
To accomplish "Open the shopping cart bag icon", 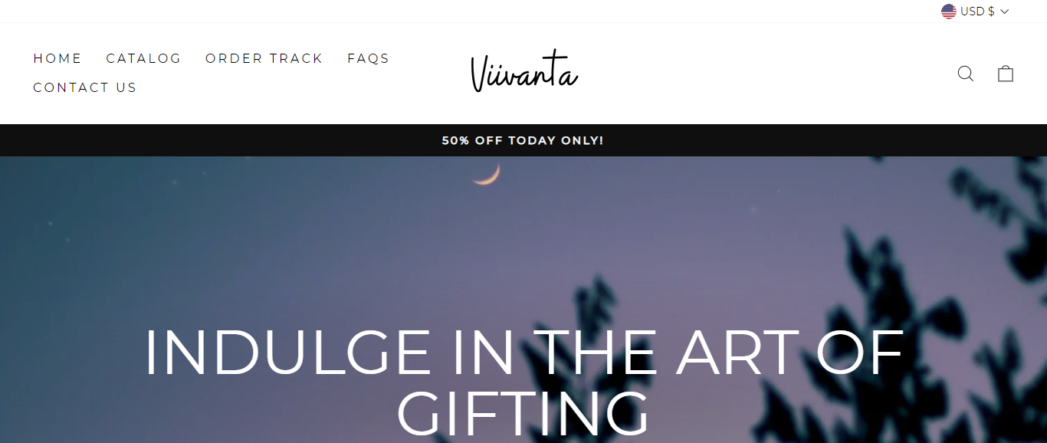I will pyautogui.click(x=1006, y=74).
